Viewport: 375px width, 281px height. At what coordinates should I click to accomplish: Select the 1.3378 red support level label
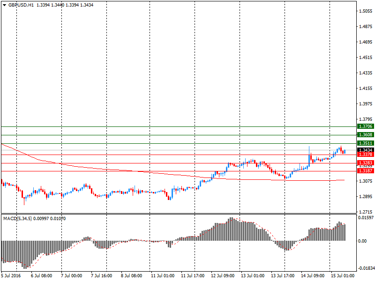tap(366, 155)
